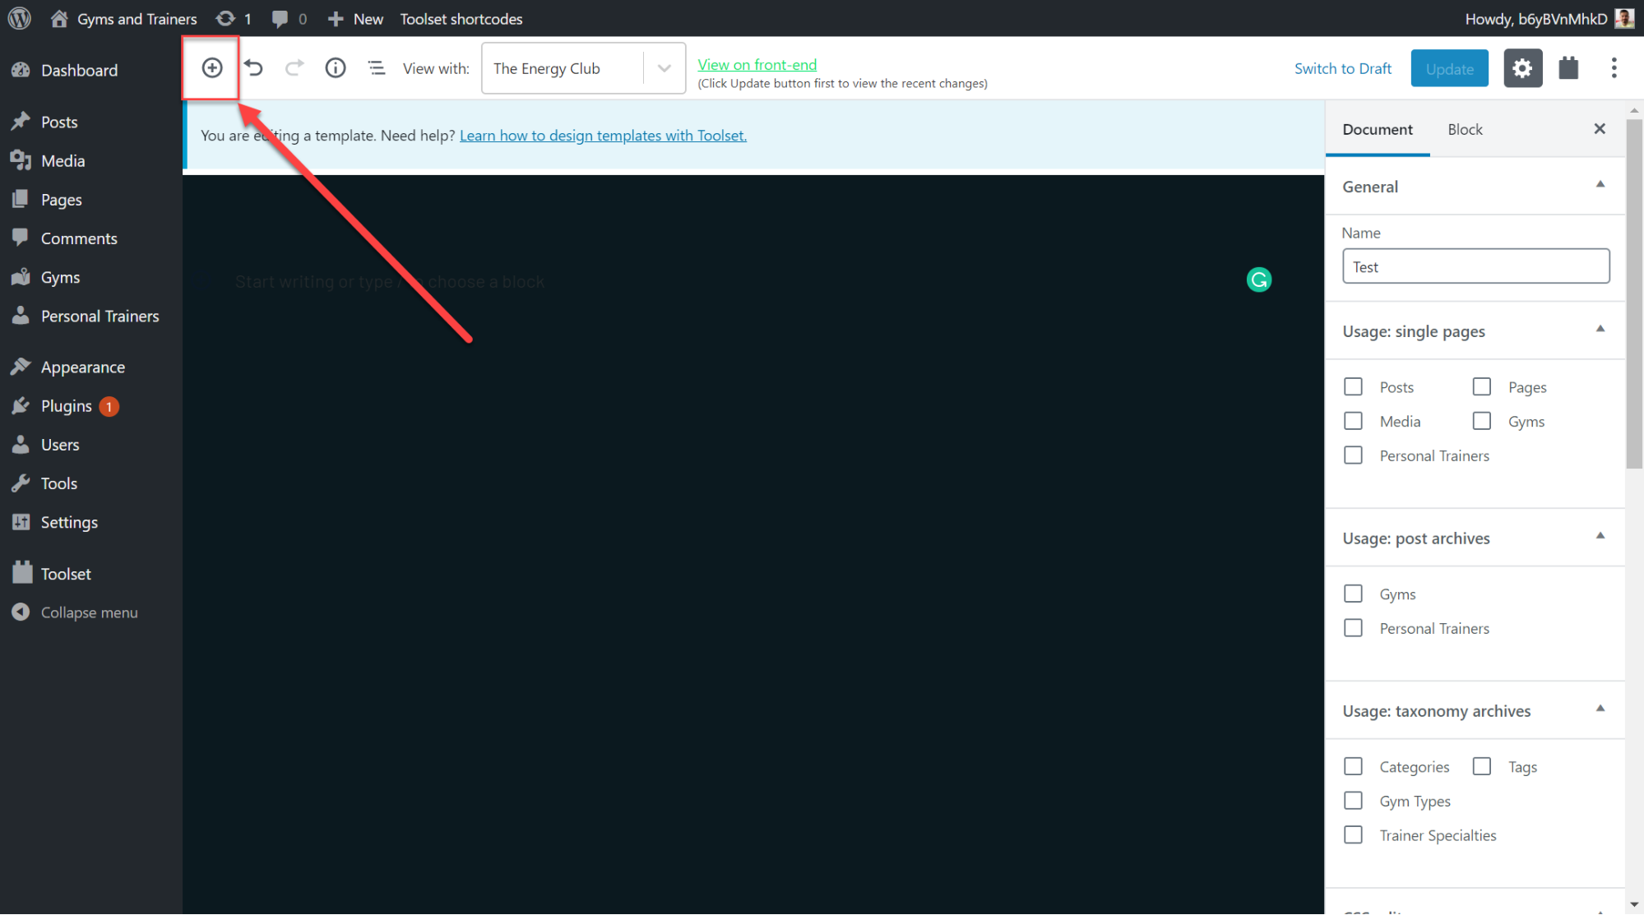Click Switch to Draft
1644x915 pixels.
(x=1342, y=68)
